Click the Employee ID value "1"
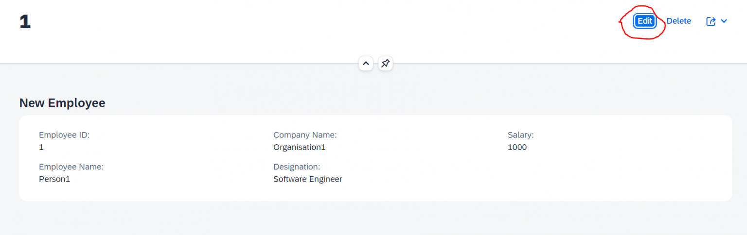 click(x=41, y=147)
